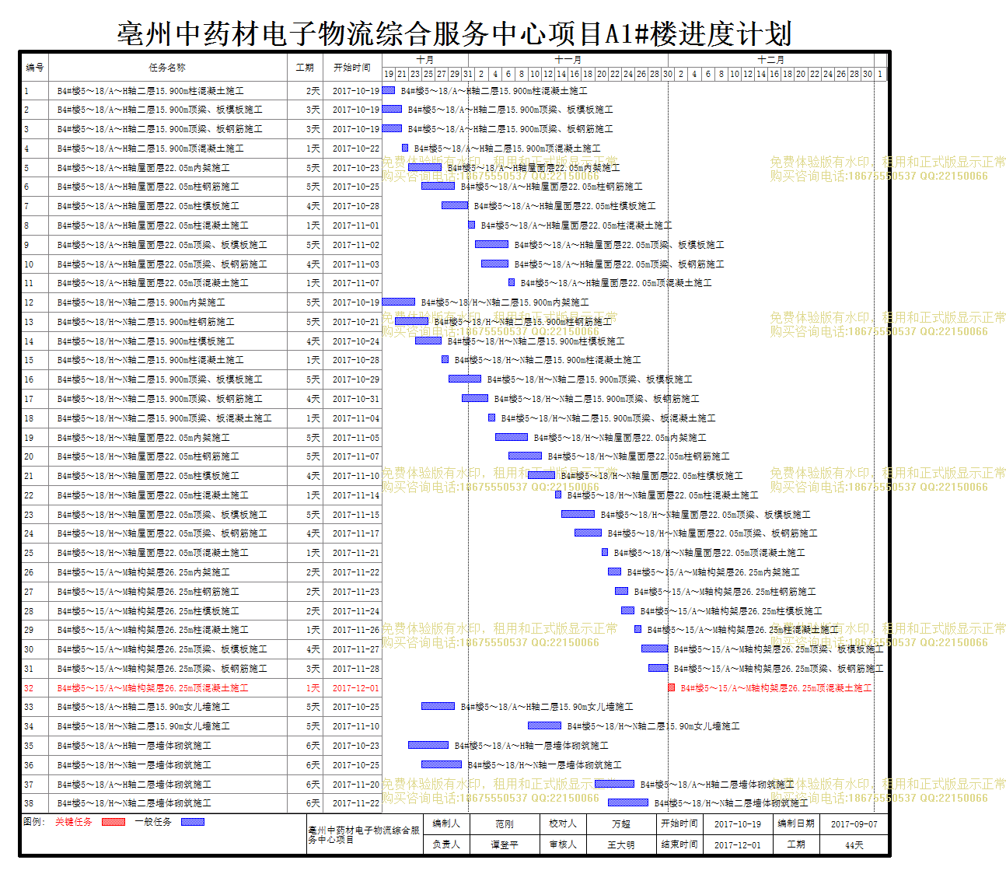Viewport: 1006px width, 874px height.
Task: Click row 14 start date 2017-10-24
Action: (x=356, y=341)
